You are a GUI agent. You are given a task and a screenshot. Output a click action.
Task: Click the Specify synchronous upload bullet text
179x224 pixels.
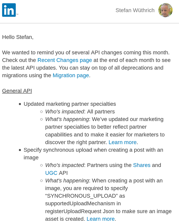93,150
